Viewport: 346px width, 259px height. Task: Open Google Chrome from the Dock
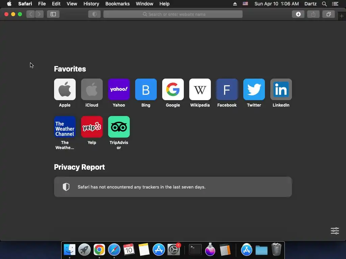(99, 250)
